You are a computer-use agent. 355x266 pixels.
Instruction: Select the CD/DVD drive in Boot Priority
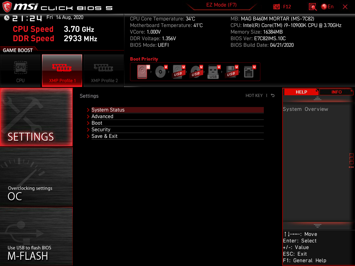click(160, 71)
